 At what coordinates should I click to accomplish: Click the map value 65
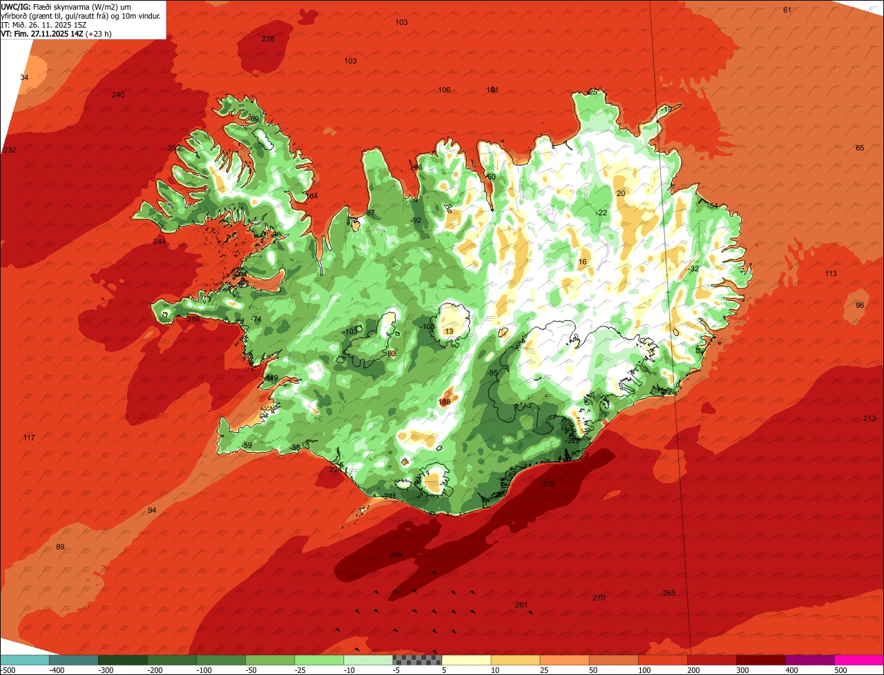(x=860, y=148)
